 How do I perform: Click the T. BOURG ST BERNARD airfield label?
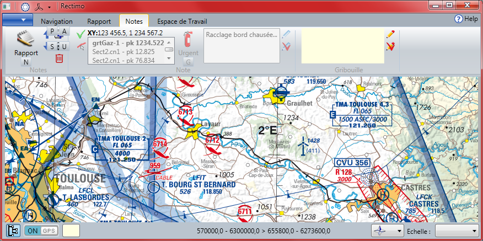pyautogui.click(x=198, y=185)
